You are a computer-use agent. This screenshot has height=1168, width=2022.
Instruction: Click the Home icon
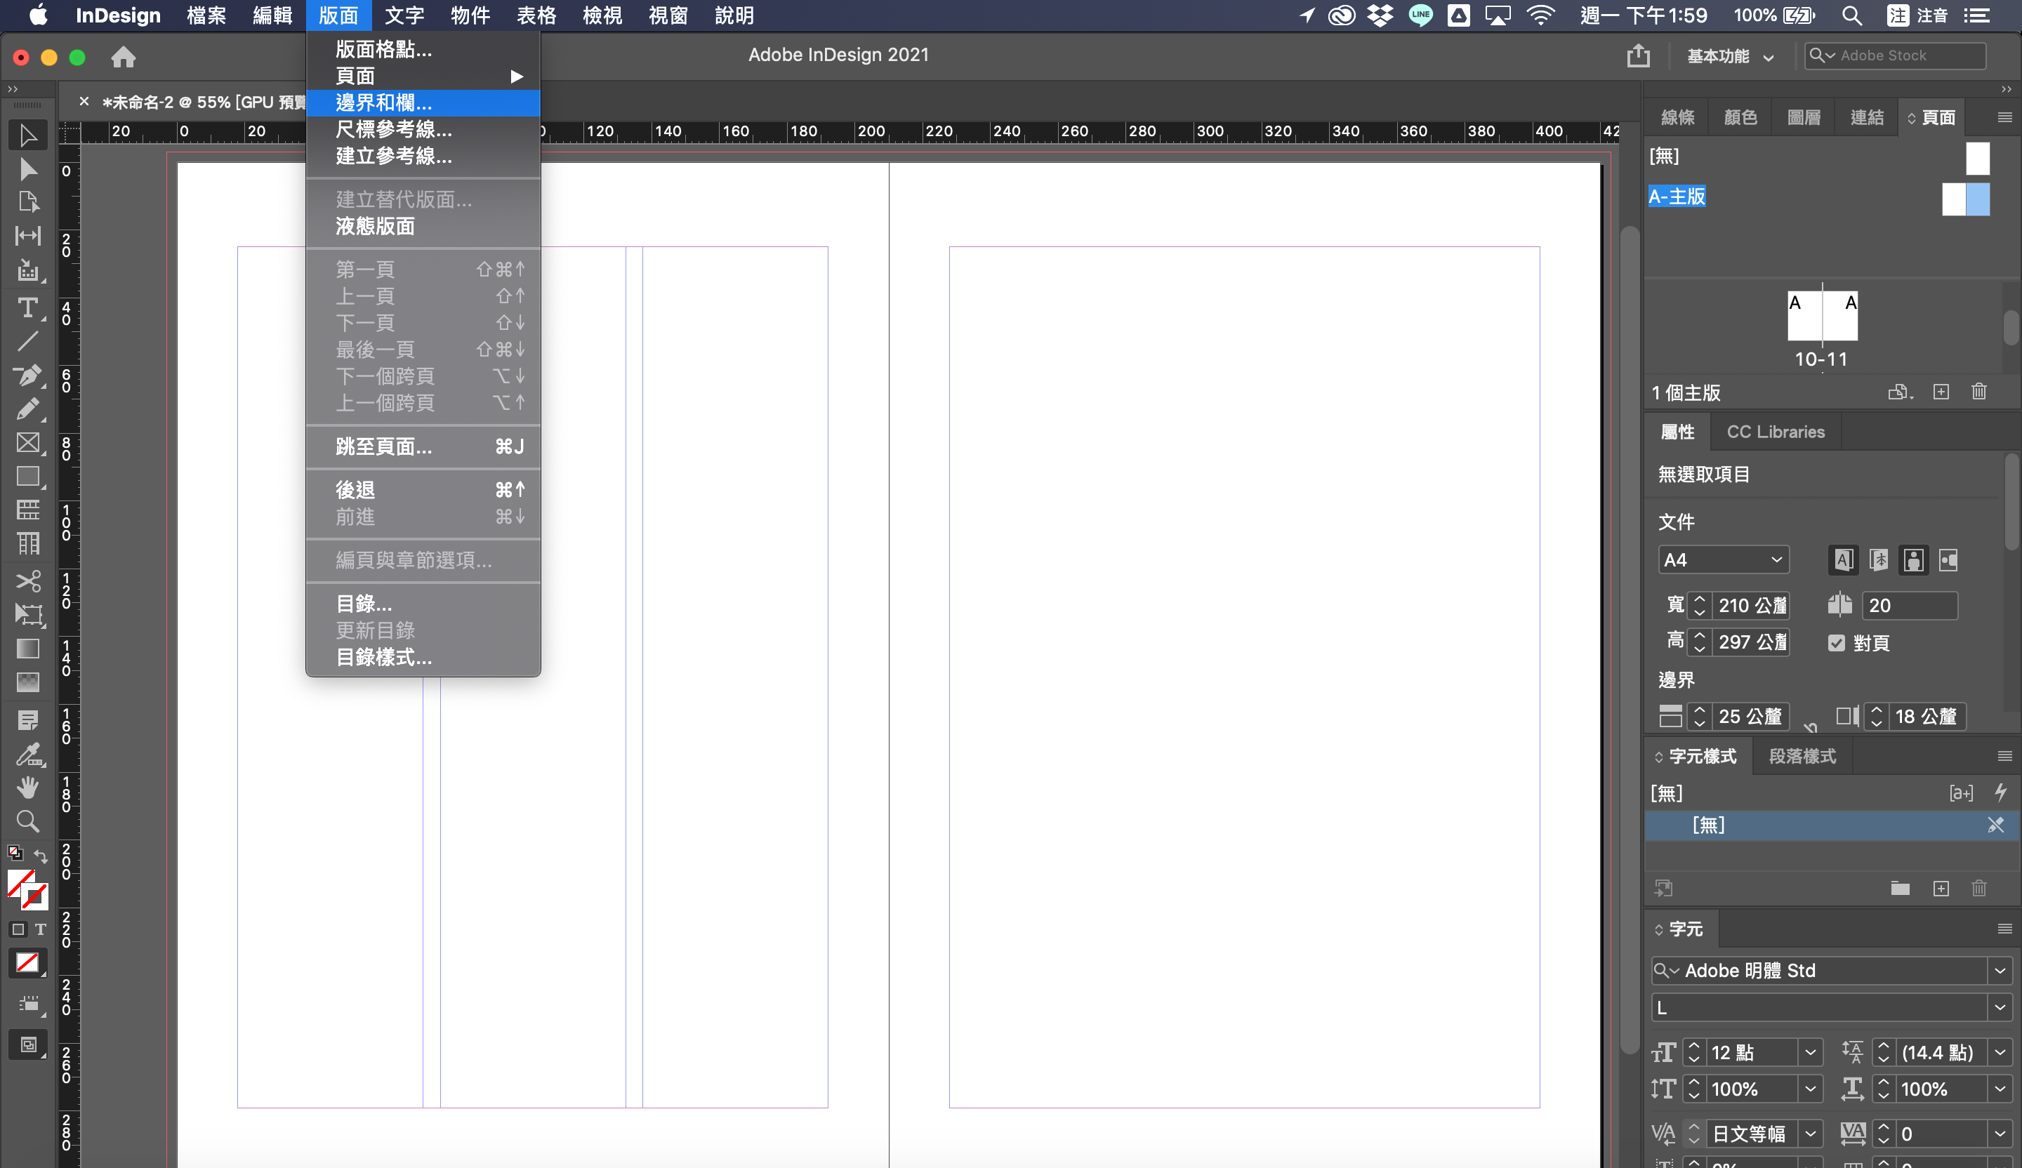123,56
